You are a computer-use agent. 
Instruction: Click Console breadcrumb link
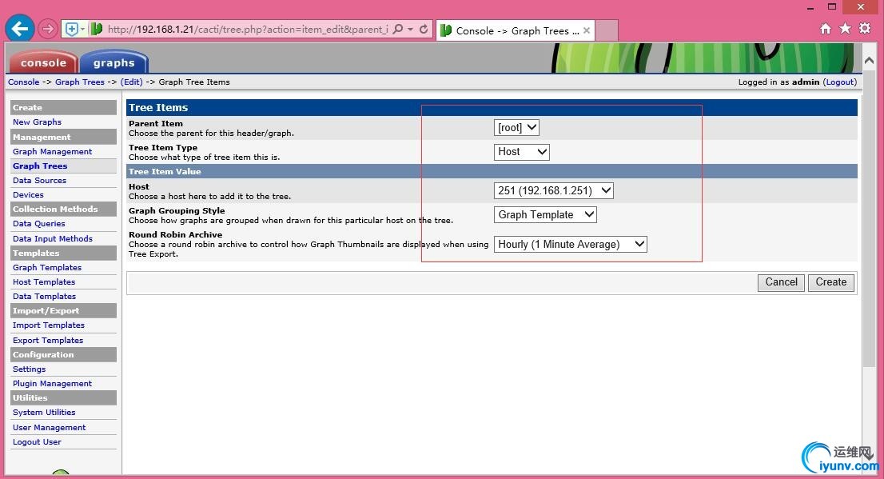pyautogui.click(x=24, y=82)
